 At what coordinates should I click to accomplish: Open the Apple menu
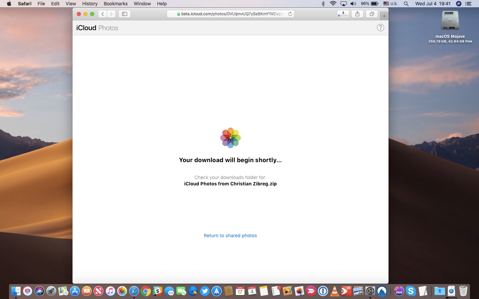tap(9, 4)
